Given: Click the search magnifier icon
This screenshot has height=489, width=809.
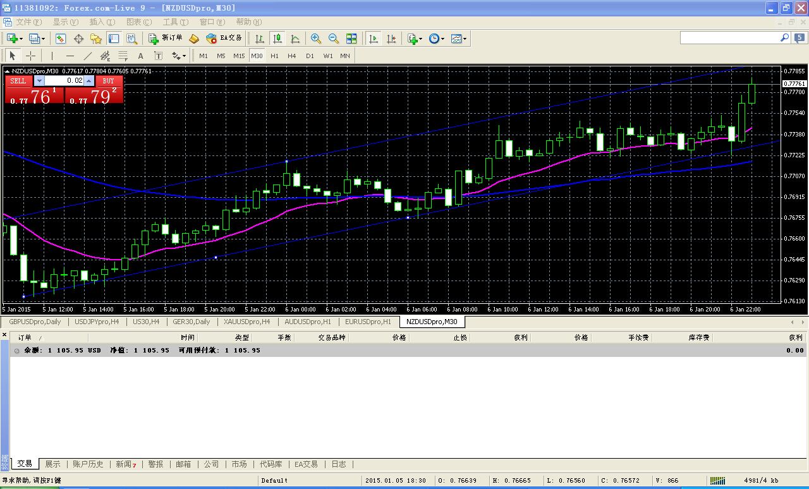Looking at the screenshot, I should coord(784,38).
